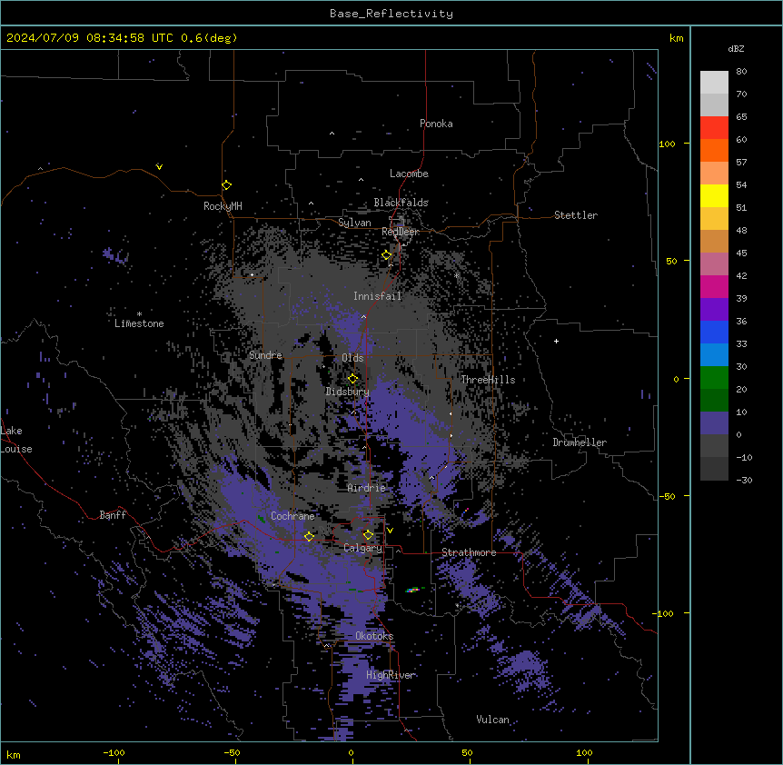Click the Innisfail label
Screen dimensions: 783x765
point(377,296)
